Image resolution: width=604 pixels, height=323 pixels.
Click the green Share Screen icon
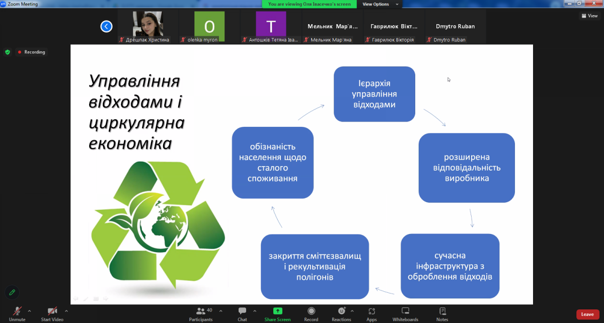point(277,311)
